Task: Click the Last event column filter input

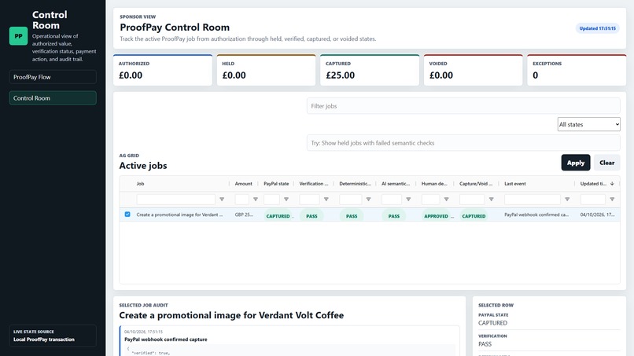Action: 532,199
